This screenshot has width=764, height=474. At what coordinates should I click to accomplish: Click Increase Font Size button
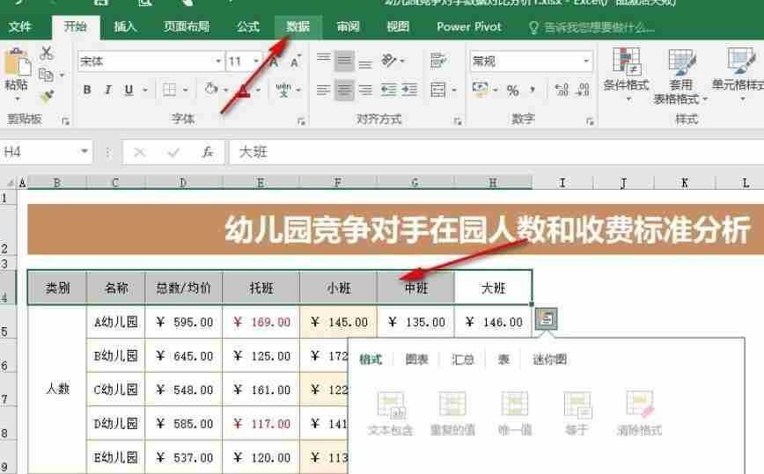point(275,62)
